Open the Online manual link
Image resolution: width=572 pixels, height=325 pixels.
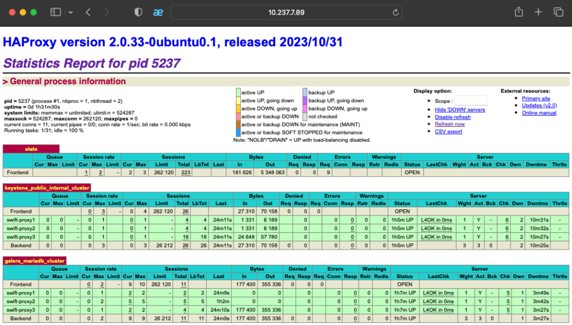[539, 113]
